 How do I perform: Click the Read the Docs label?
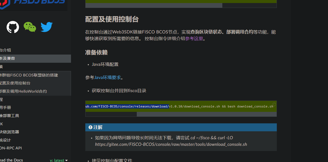pos(12,160)
